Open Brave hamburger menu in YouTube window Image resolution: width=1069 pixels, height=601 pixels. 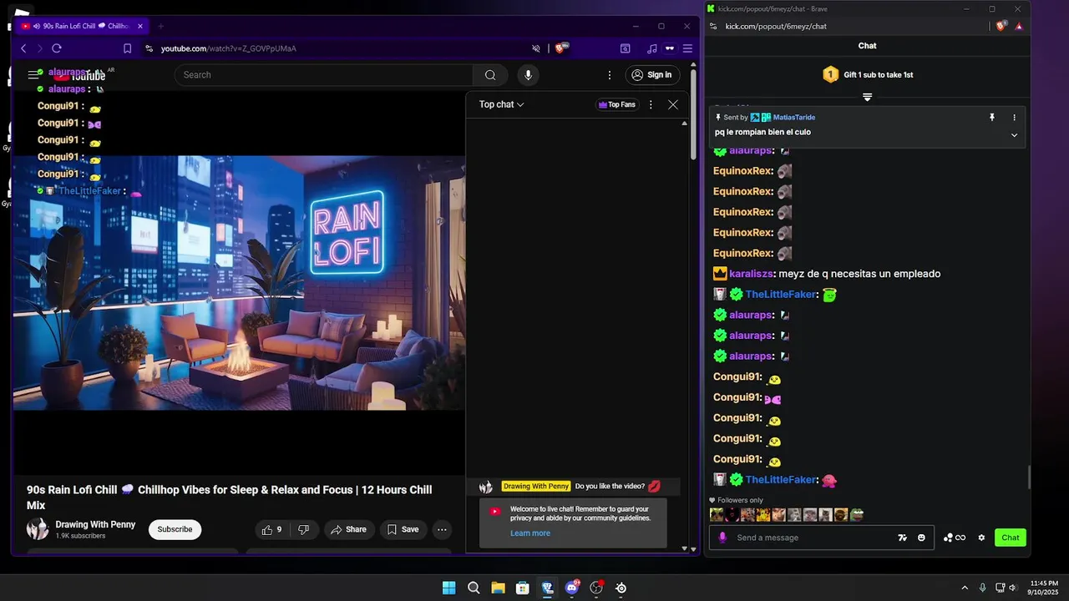point(687,48)
